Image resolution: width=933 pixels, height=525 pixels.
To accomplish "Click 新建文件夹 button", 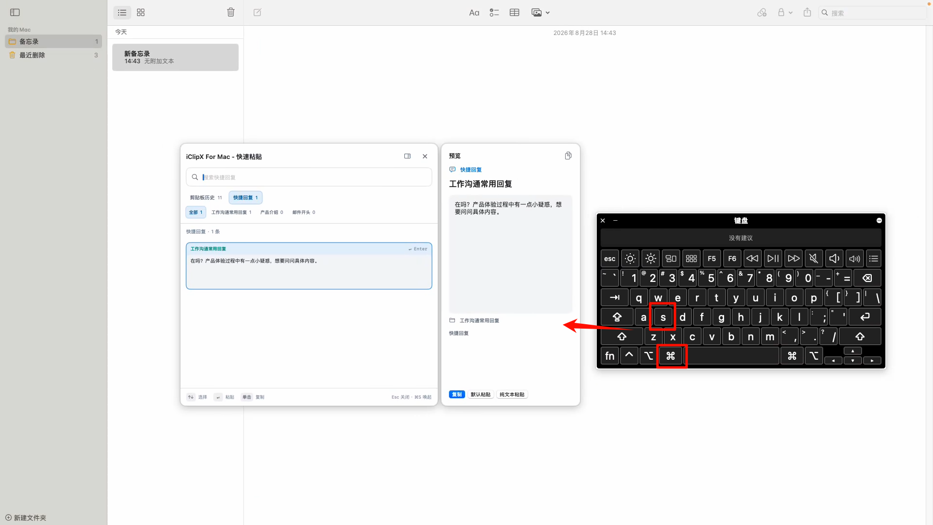I will [x=26, y=518].
